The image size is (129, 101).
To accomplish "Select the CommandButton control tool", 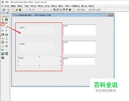I will click(x=7, y=27).
